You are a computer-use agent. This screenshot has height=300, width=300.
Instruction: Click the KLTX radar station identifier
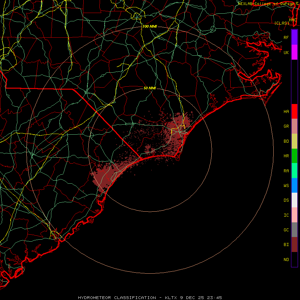click(171, 298)
